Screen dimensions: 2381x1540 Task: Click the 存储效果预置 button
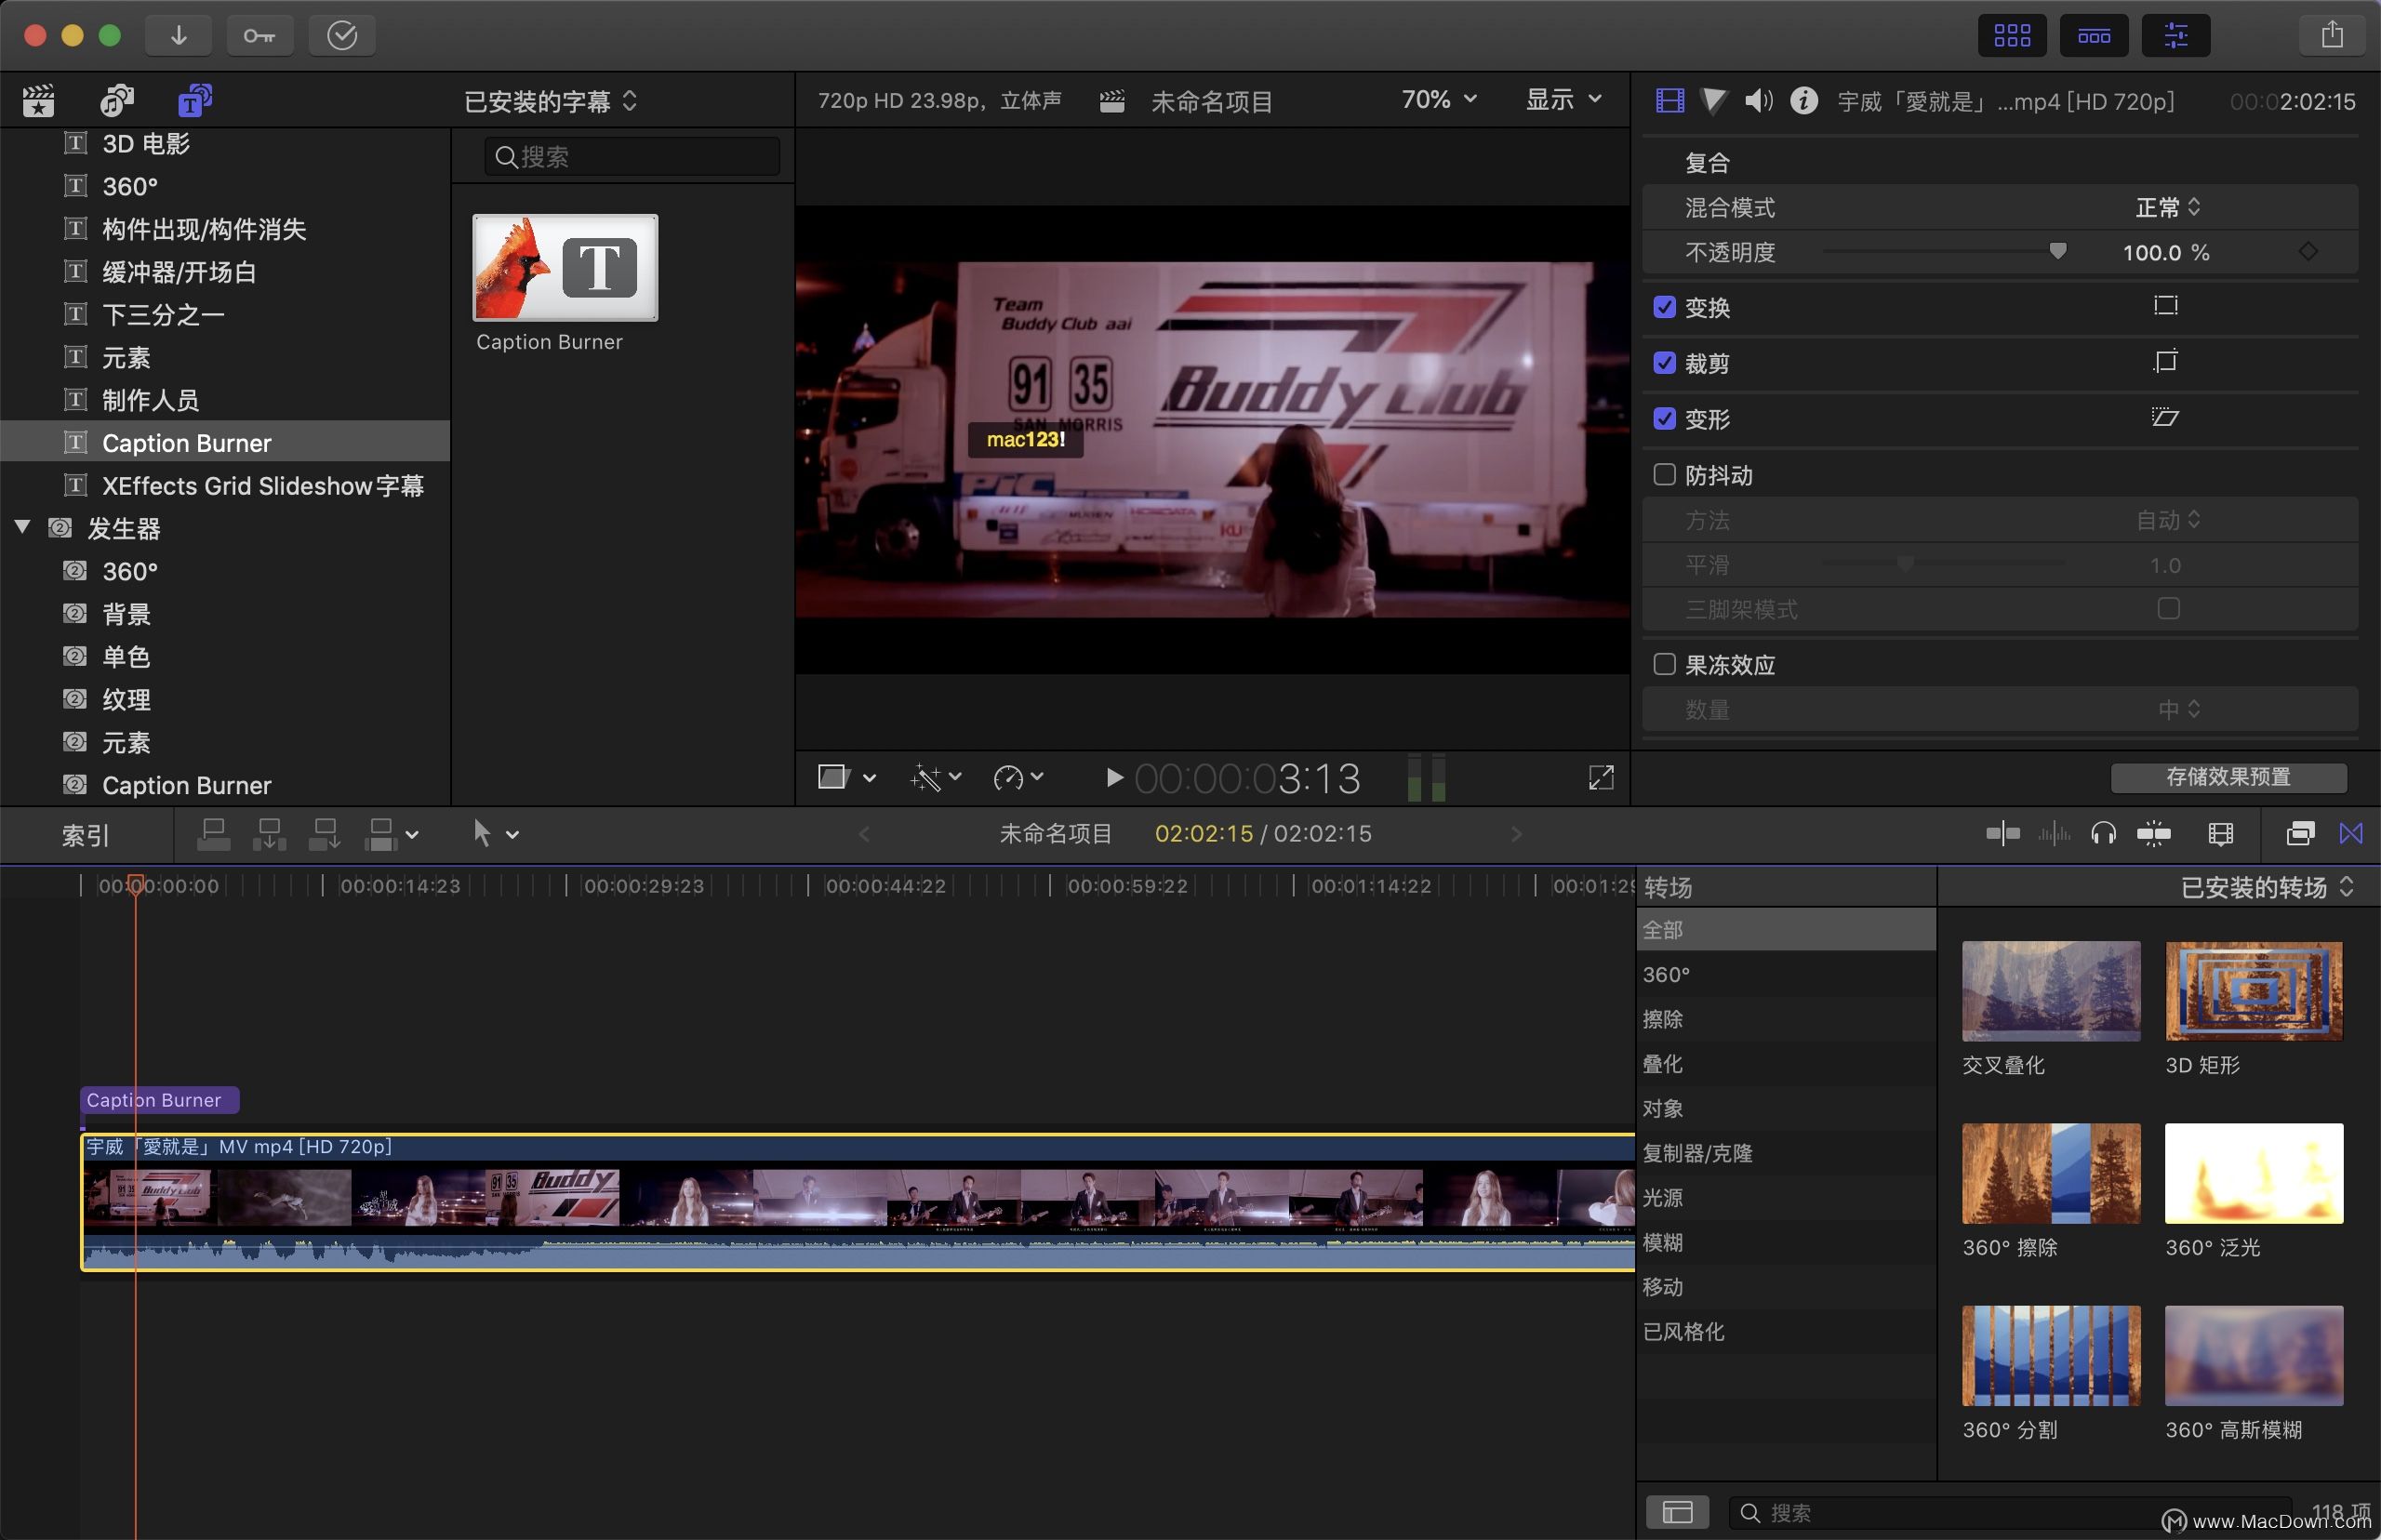click(x=2228, y=777)
